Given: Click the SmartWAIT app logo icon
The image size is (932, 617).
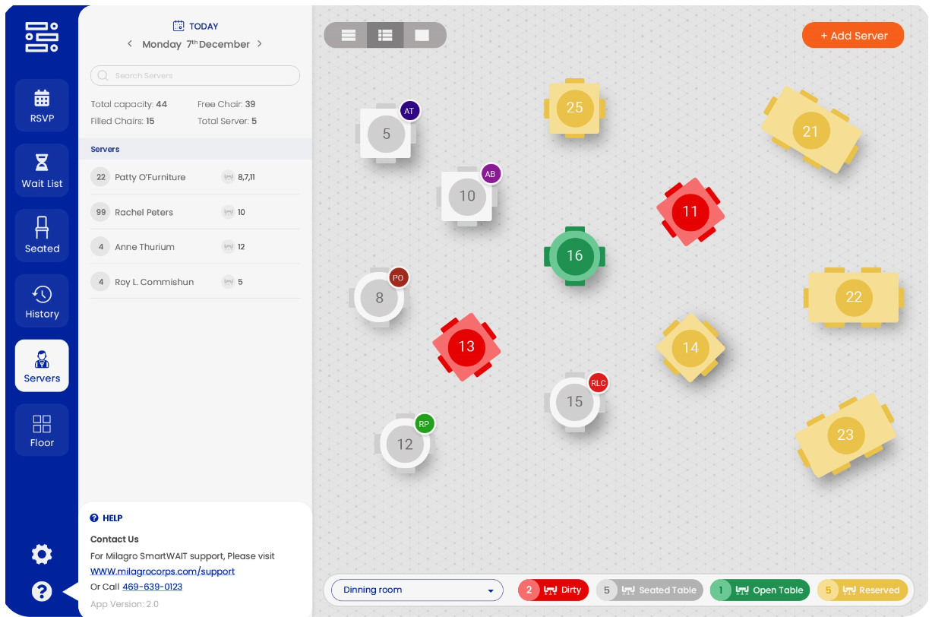Looking at the screenshot, I should pos(42,36).
